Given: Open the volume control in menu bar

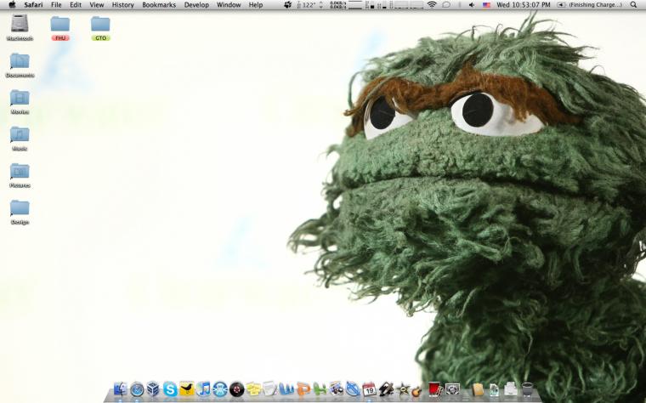Looking at the screenshot, I should 472,5.
